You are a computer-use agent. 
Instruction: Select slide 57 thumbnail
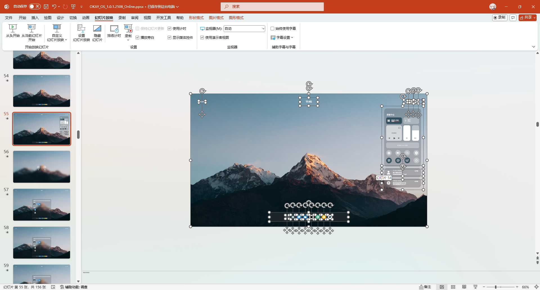[42, 205]
